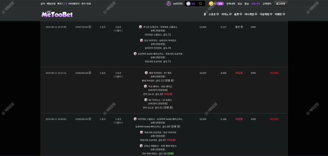This screenshot has width=328, height=156.
Task: Copy bet ID 4348256124
Action: coord(90,119)
